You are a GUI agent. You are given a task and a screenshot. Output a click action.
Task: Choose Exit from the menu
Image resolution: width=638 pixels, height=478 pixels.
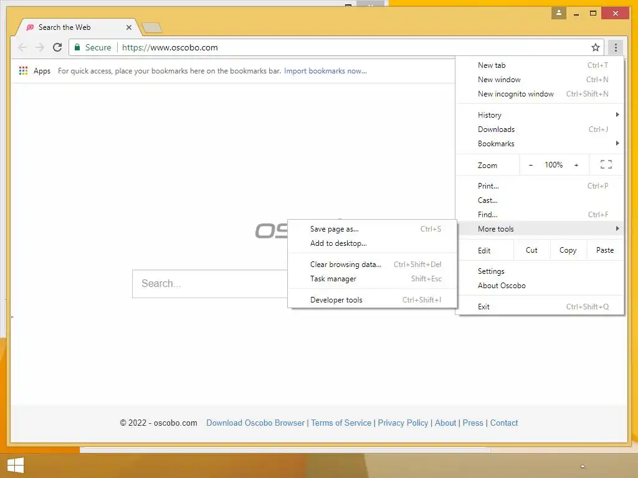pyautogui.click(x=540, y=306)
